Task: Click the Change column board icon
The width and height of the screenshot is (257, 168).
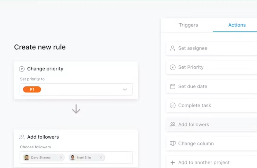Action: 173,143
